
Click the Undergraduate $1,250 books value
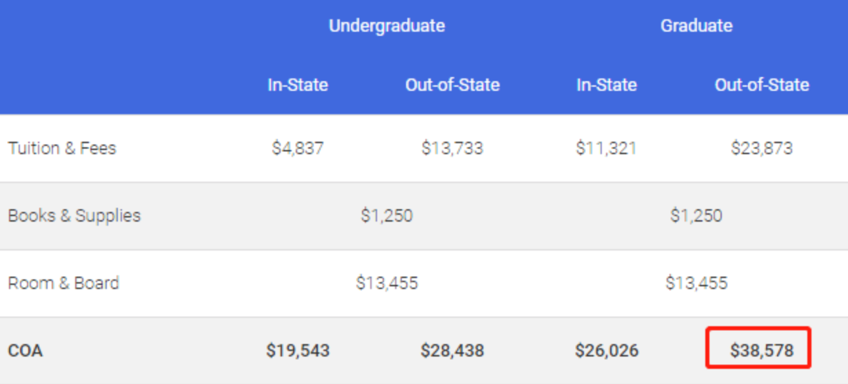pos(387,215)
